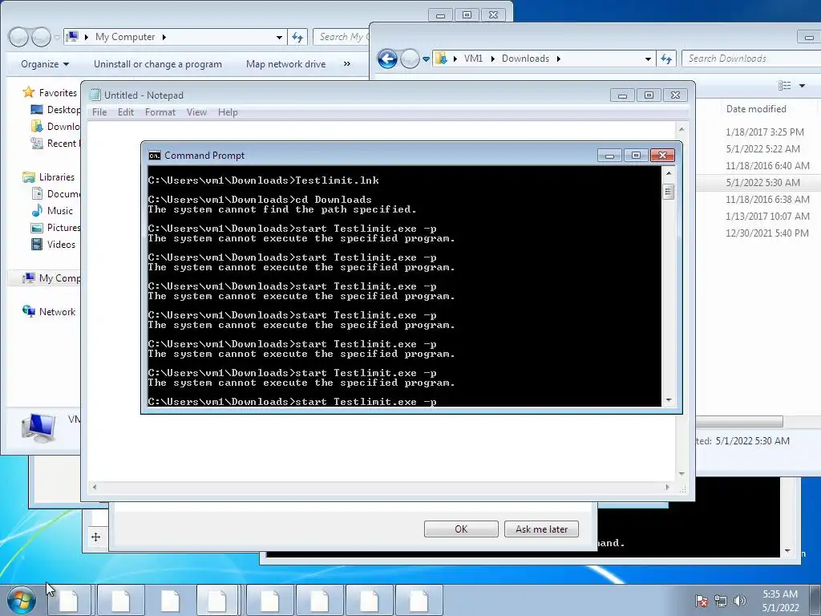
Task: Click the Search Downloads field
Action: pos(750,59)
